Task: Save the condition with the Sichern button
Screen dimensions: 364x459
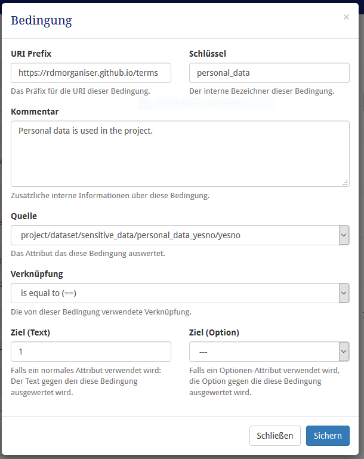Action: [328, 436]
